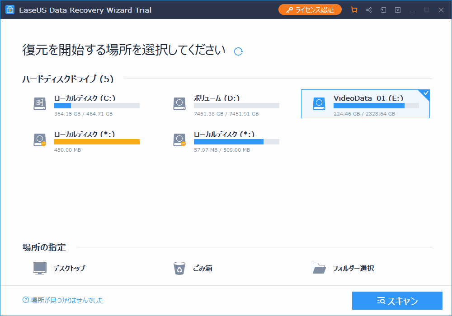Refresh the drive list with circular arrow
452x316 pixels.
click(238, 51)
